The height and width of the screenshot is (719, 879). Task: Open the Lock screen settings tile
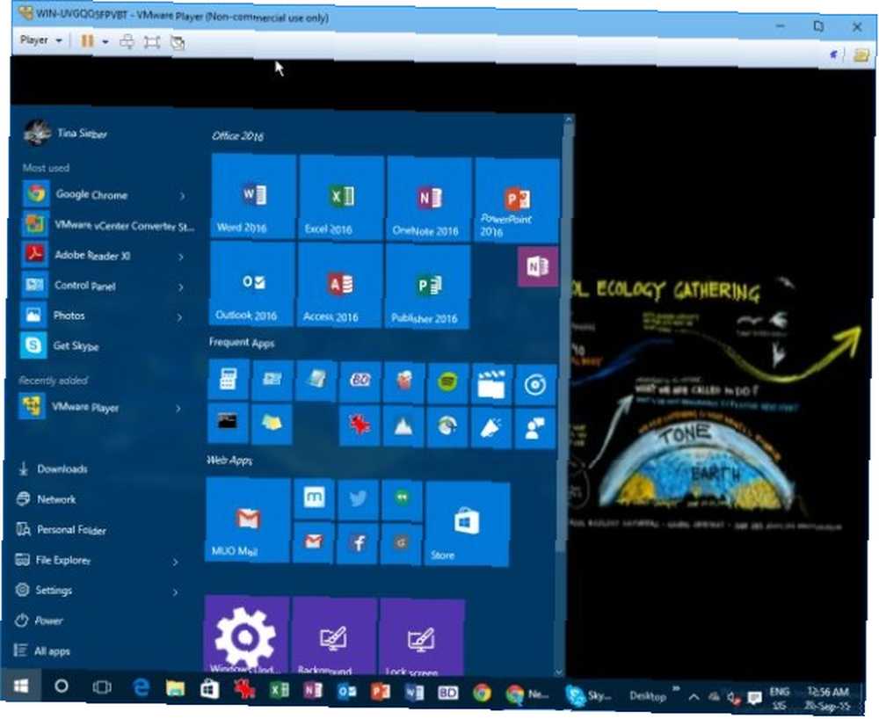click(422, 638)
